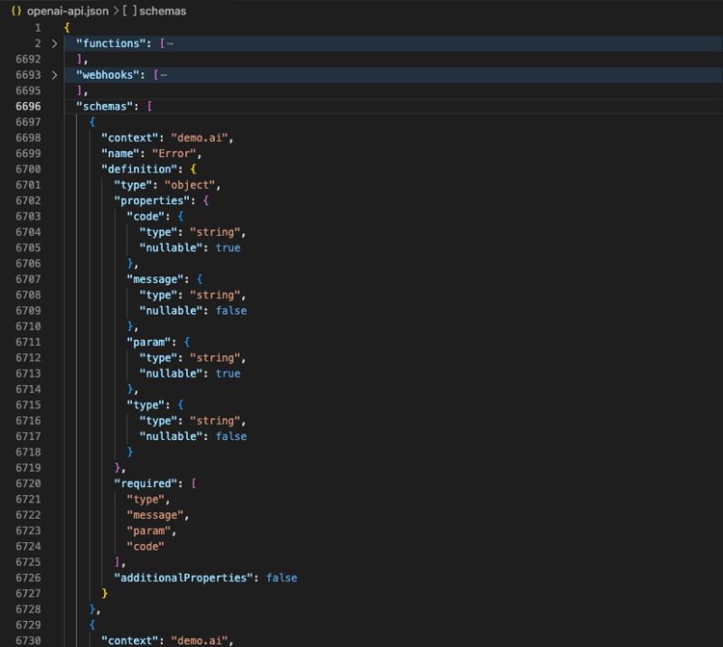Screen dimensions: 723x647
Task: Click the "object" type value
Action: click(x=190, y=185)
